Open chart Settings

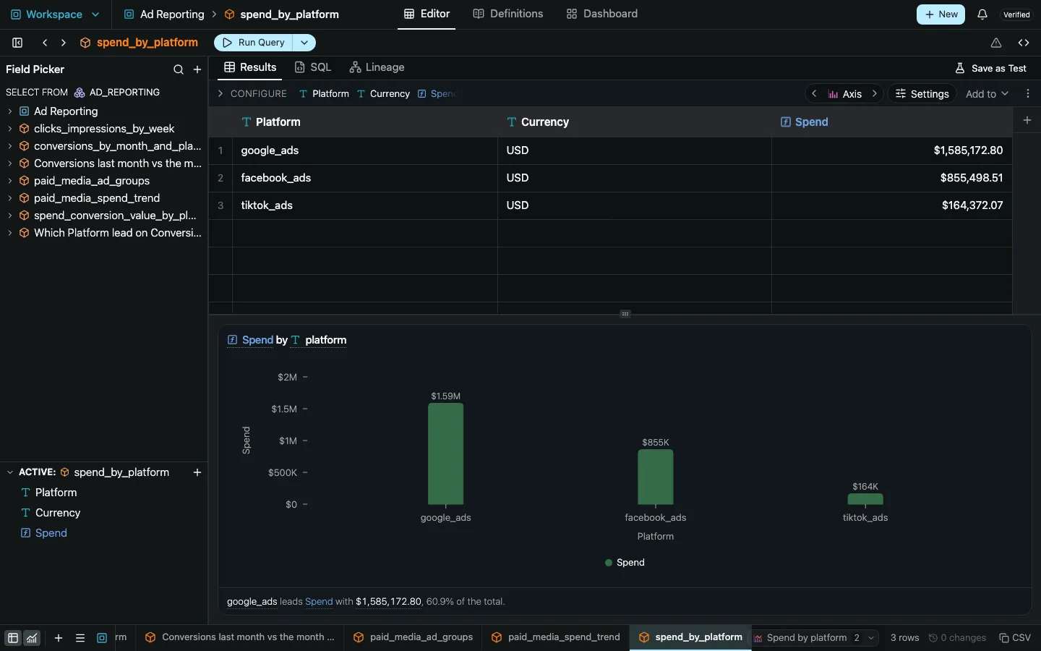click(922, 94)
